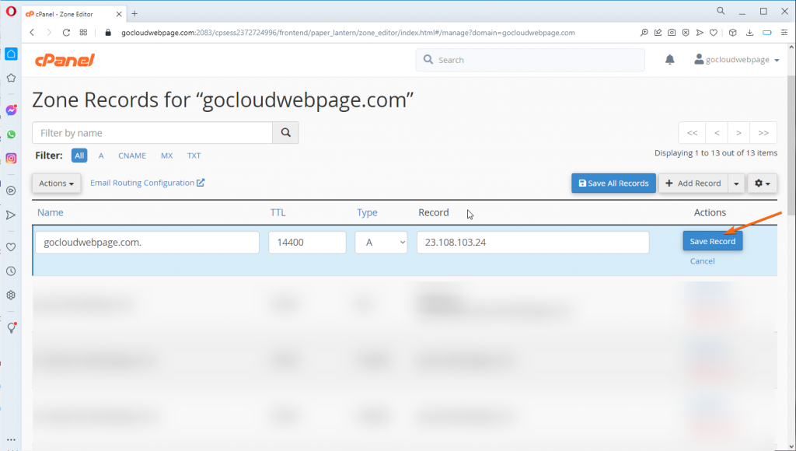796x451 pixels.
Task: Click the Save Record button
Action: (711, 241)
